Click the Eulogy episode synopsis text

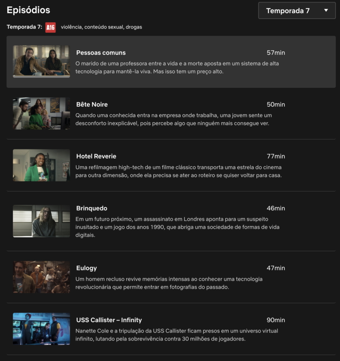click(169, 283)
